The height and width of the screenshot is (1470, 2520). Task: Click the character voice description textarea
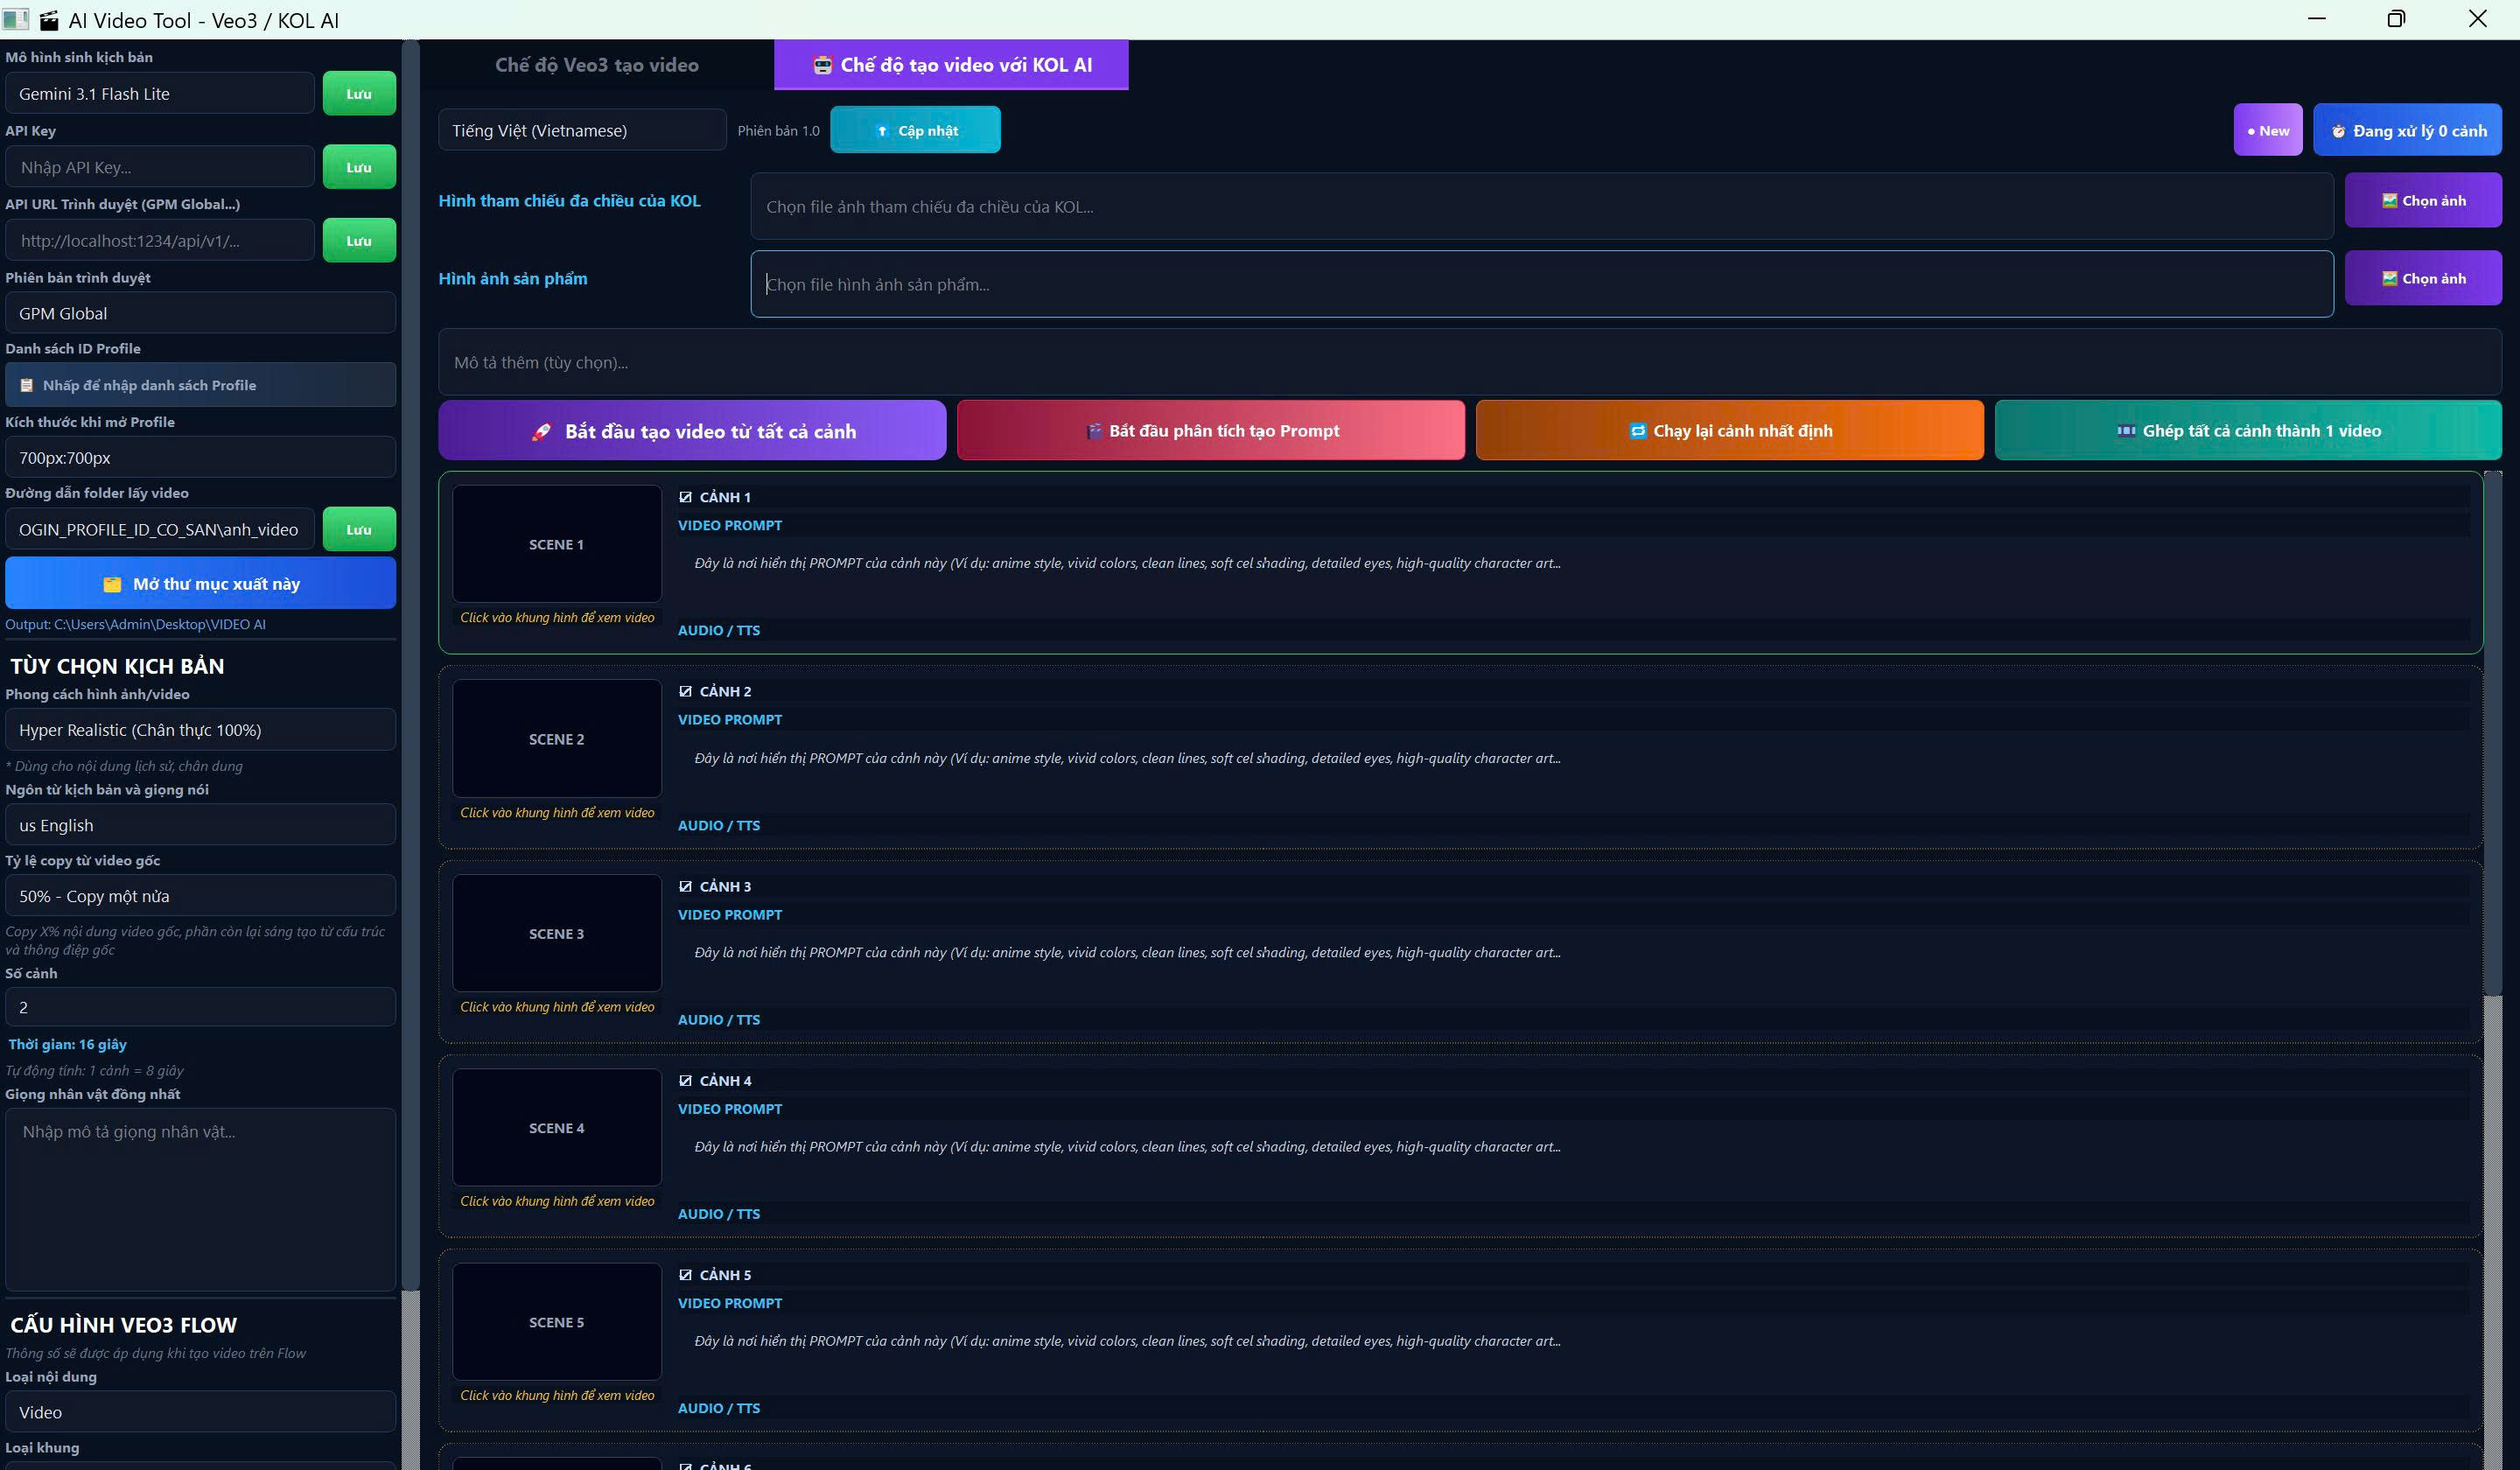[200, 1199]
